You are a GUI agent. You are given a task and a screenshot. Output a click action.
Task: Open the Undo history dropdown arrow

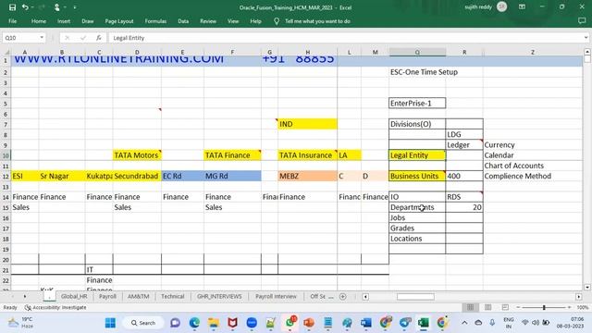pos(32,7)
